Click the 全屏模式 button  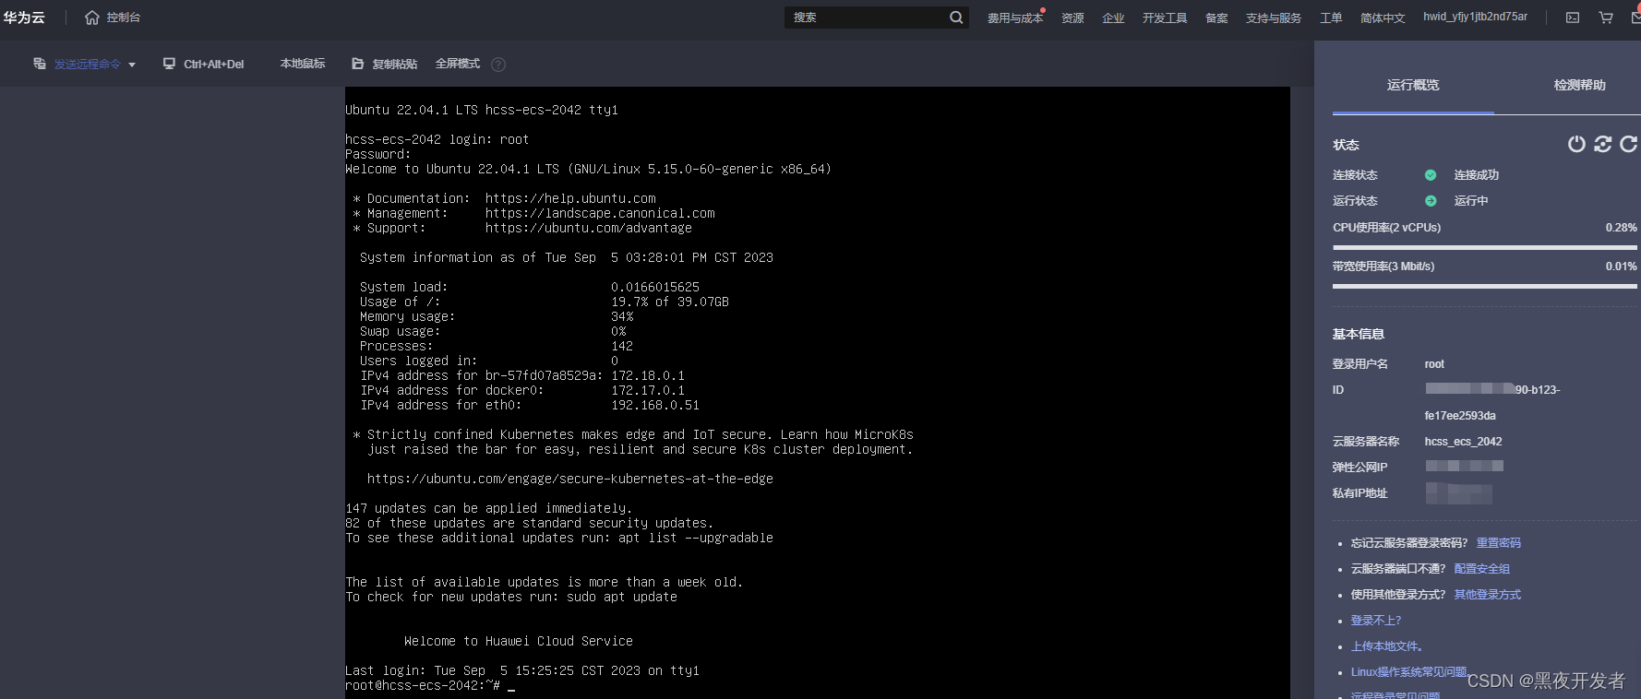[x=458, y=64]
